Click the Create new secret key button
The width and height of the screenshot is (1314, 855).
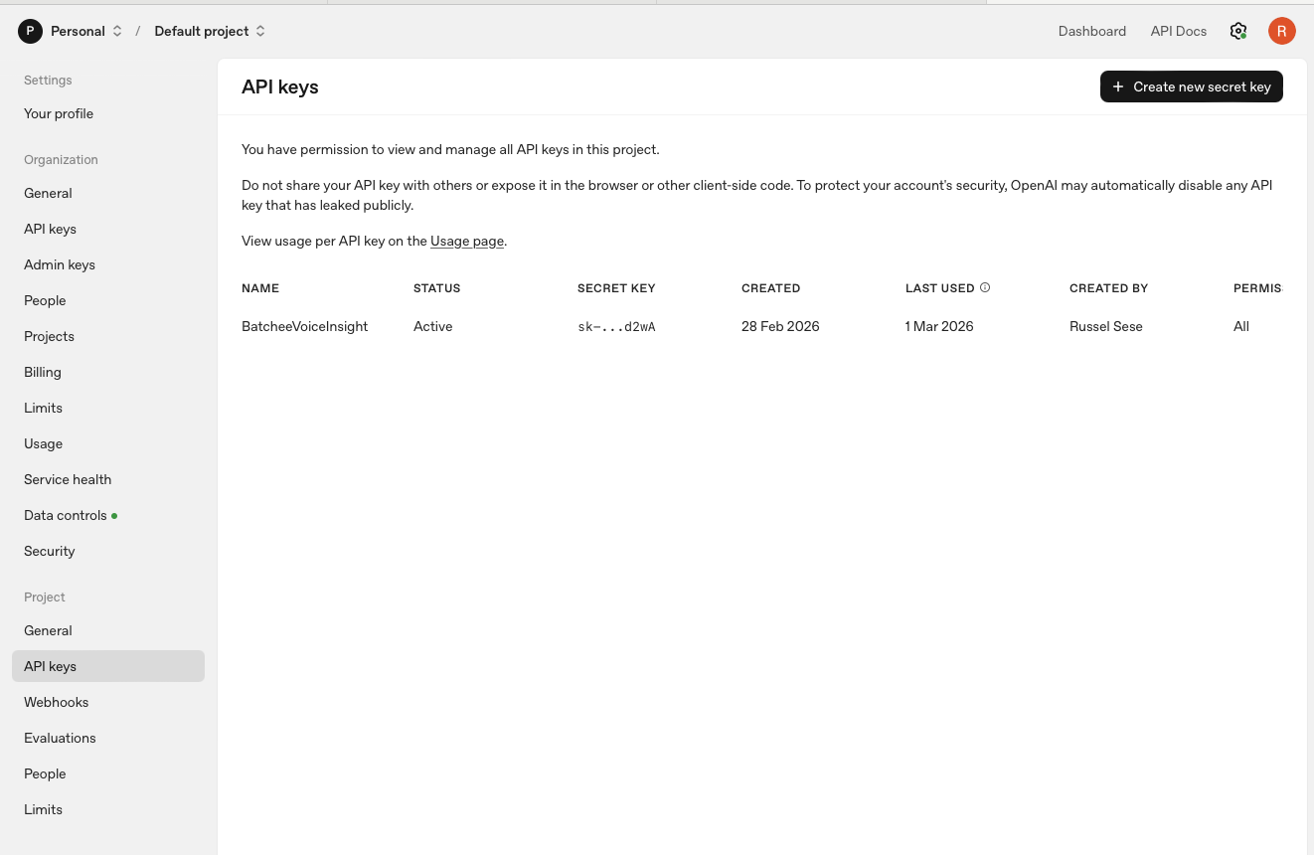point(1192,86)
